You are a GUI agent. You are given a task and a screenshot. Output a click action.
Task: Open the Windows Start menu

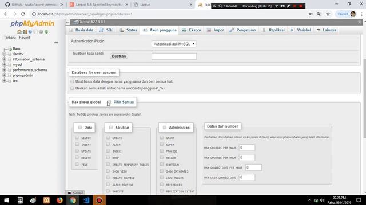[6, 200]
